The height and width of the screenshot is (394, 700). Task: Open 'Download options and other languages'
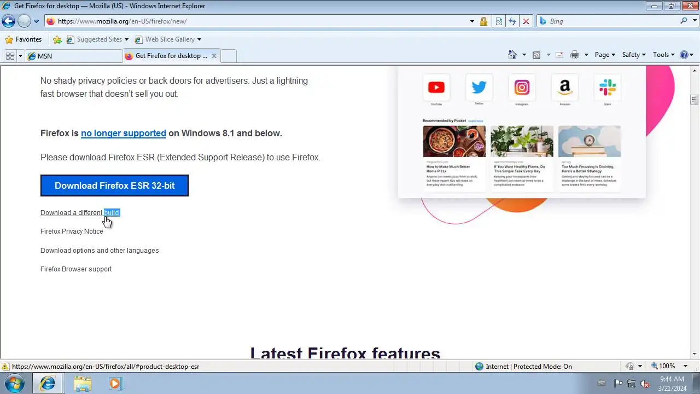(100, 251)
